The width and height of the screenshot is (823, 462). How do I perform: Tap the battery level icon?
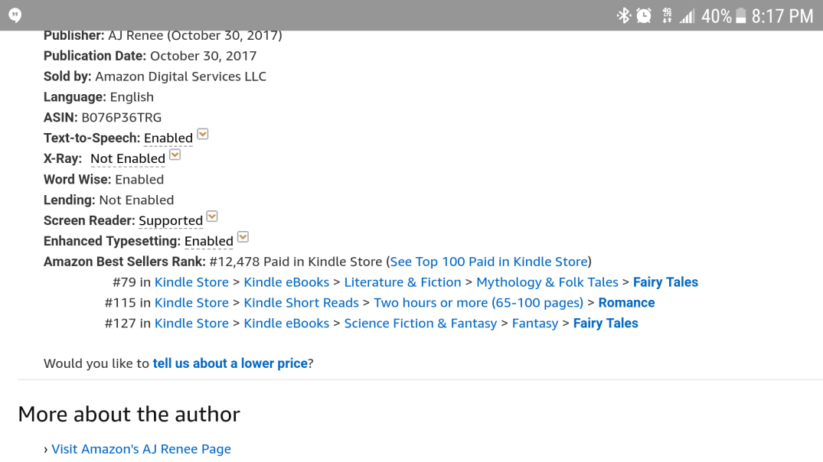tap(740, 15)
